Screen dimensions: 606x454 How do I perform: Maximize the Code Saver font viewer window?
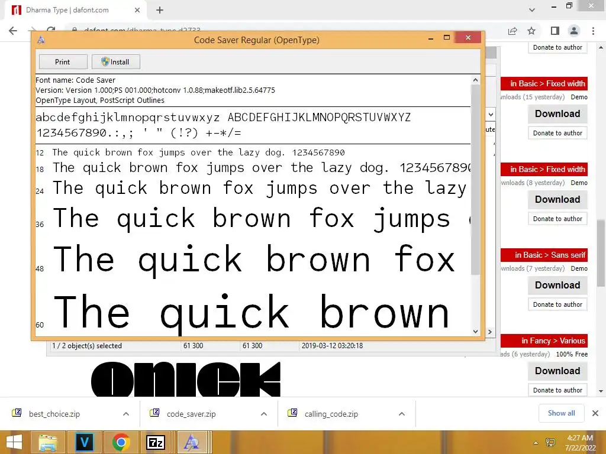(x=447, y=37)
